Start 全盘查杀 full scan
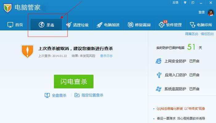The width and height of the screenshot is (216, 123). (x=55, y=95)
